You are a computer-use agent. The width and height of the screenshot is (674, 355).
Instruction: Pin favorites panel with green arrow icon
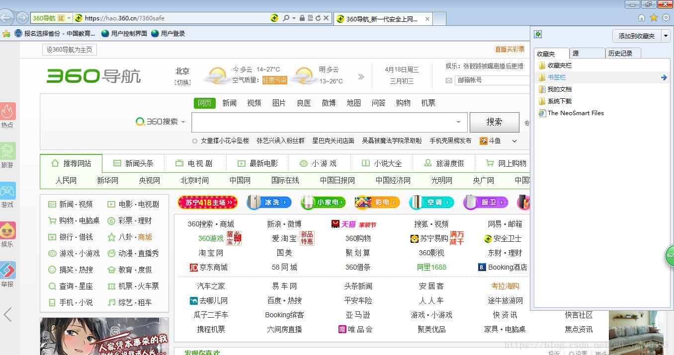538,34
